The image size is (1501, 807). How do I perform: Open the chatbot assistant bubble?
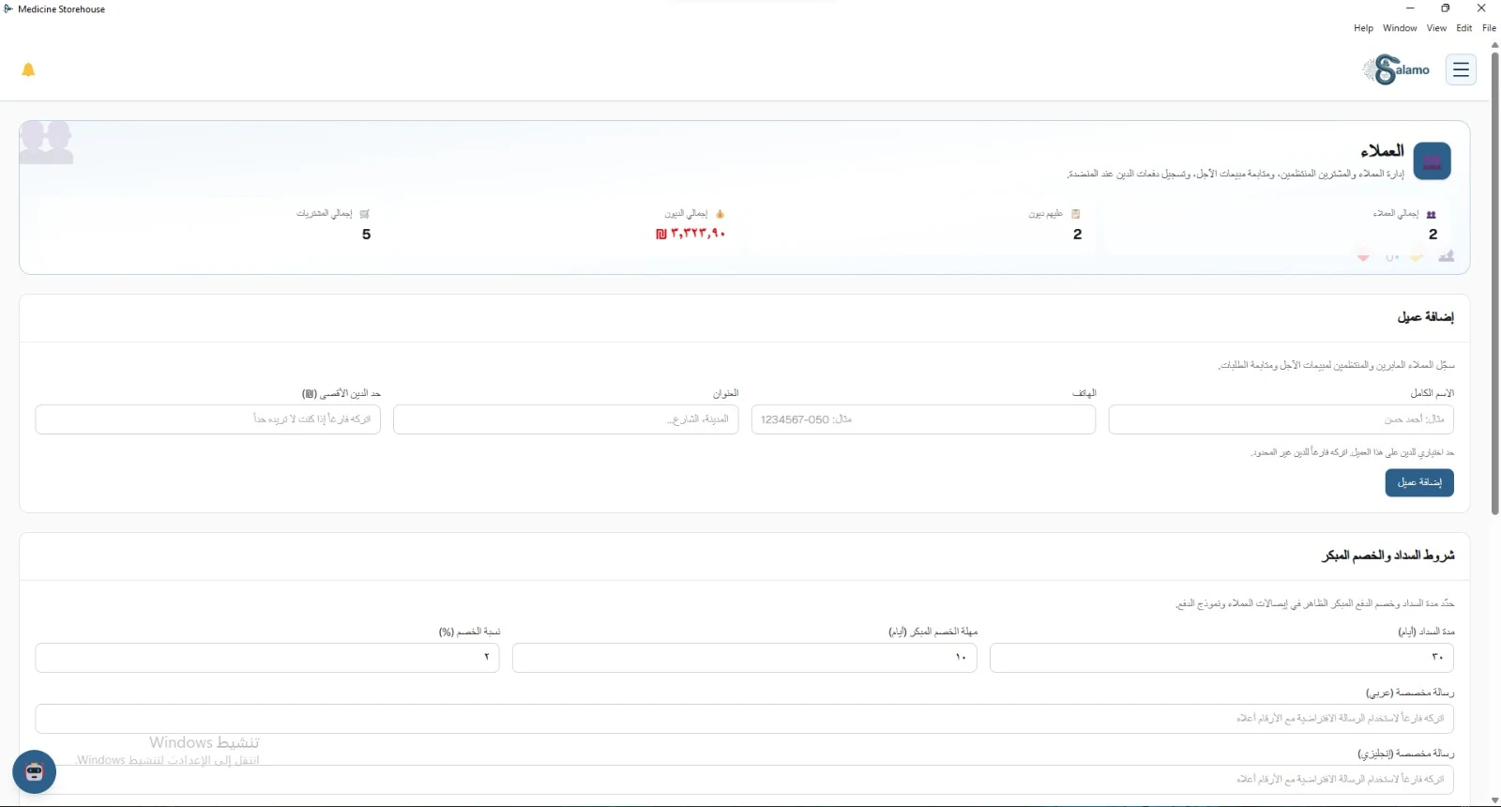tap(35, 771)
